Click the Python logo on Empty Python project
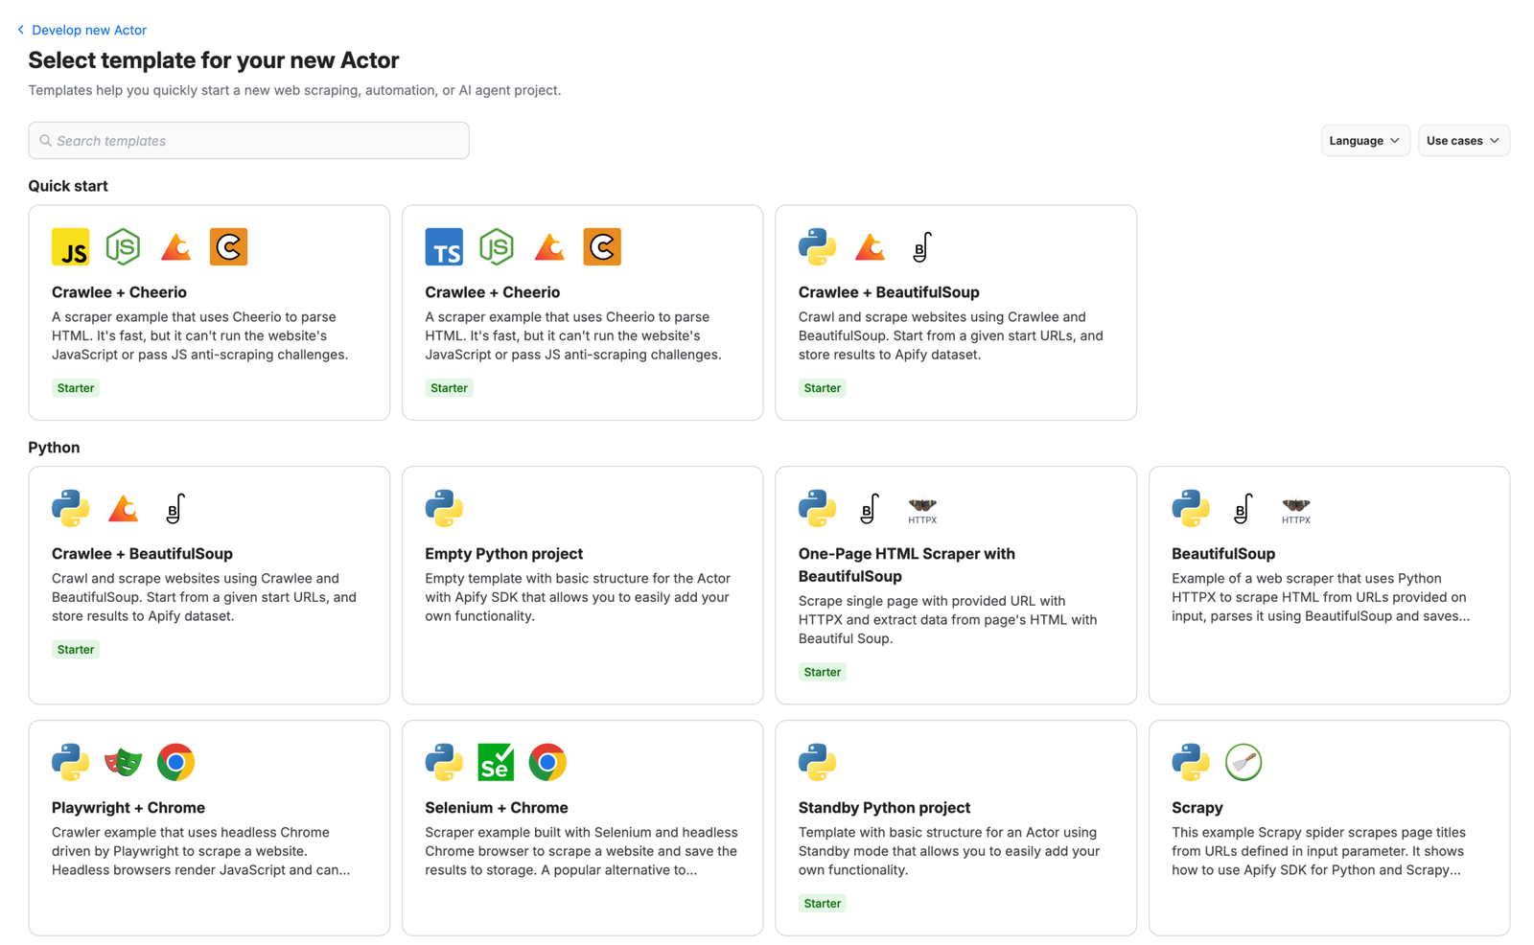The image size is (1534, 945). [443, 509]
